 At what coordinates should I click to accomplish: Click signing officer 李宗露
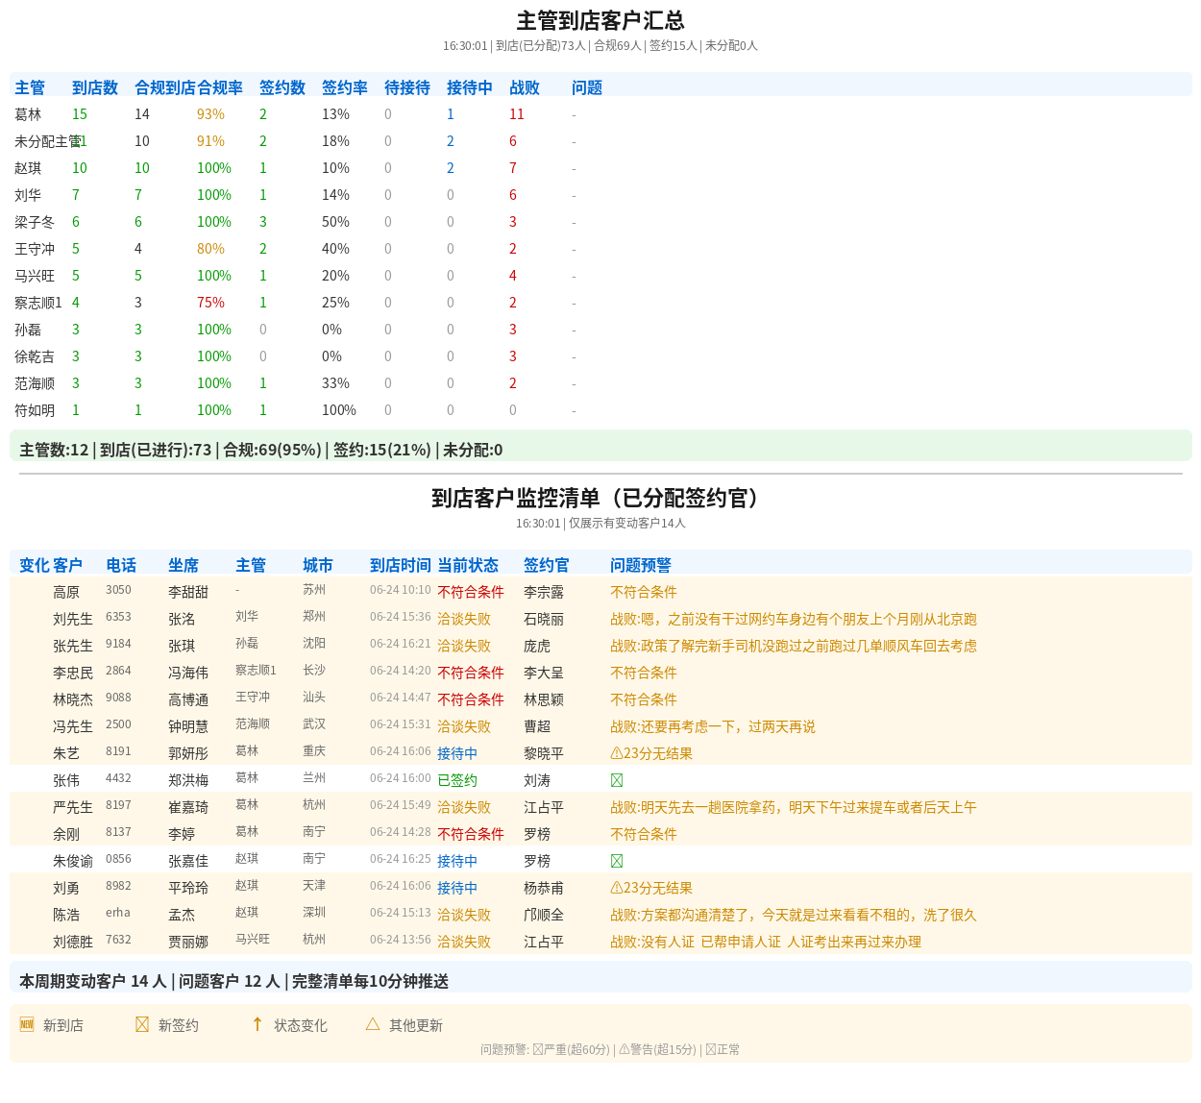tap(544, 592)
